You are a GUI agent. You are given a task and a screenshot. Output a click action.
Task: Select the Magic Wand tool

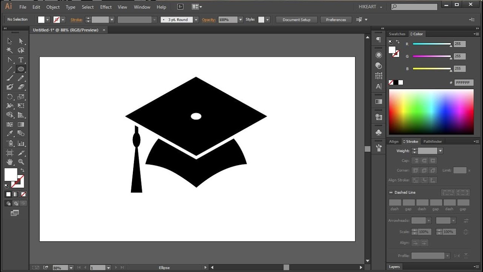(10, 50)
